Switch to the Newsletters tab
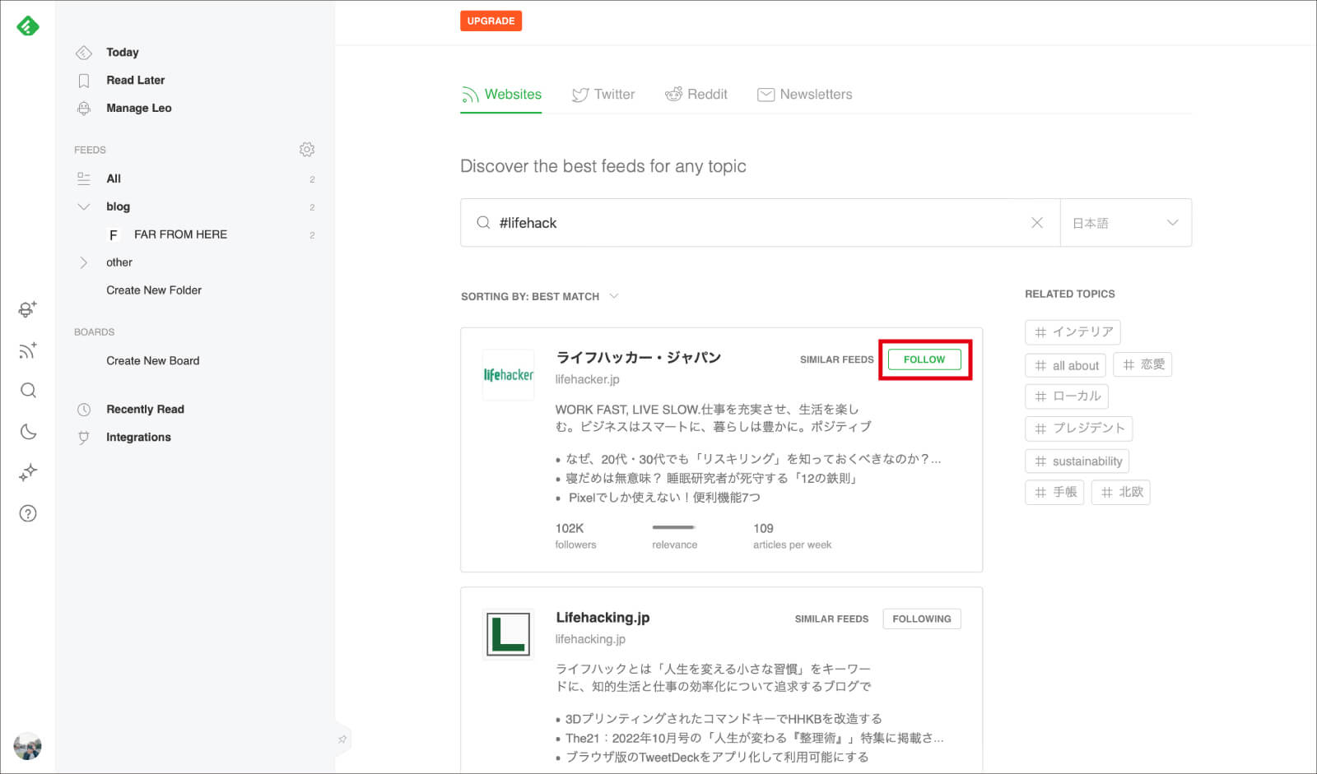This screenshot has width=1317, height=774. pos(804,95)
